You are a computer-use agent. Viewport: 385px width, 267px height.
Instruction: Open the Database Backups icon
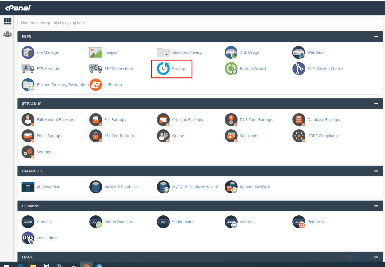(x=299, y=120)
